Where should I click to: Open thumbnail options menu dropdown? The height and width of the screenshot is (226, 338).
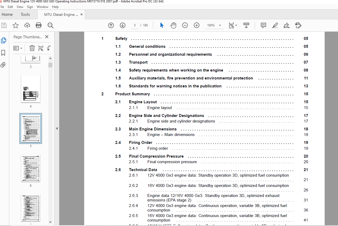pos(18,48)
